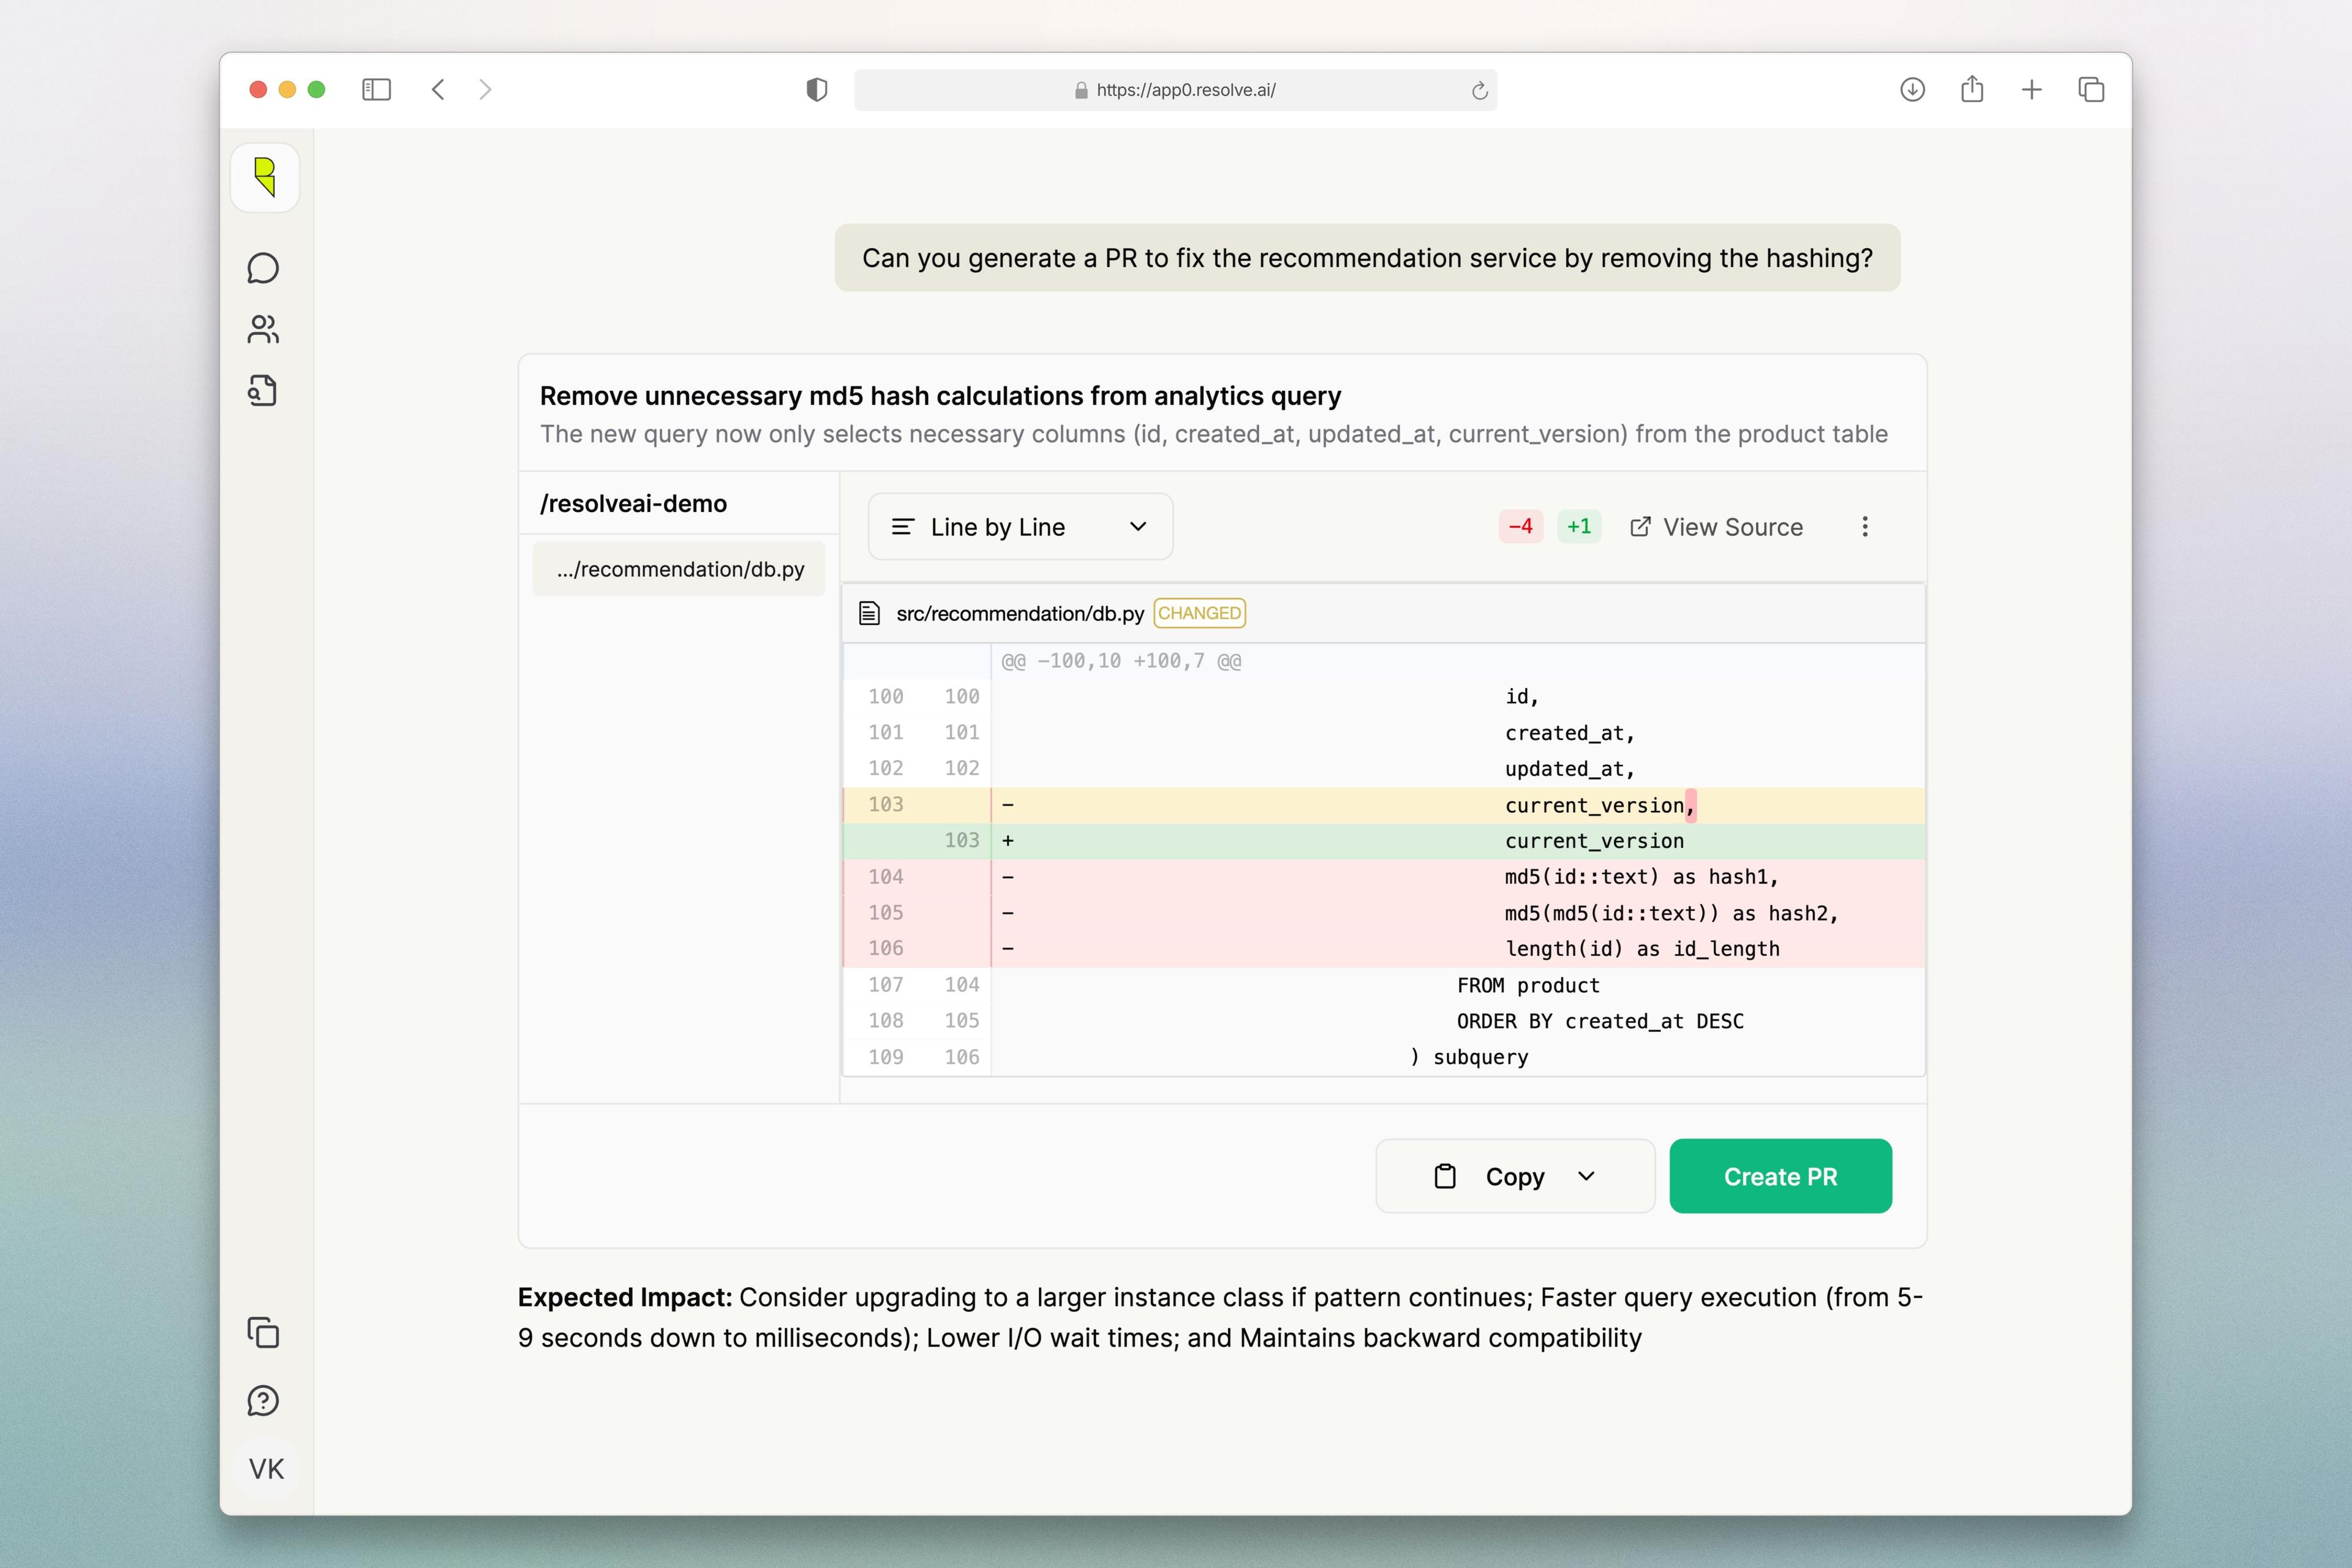
Task: Open the three-dot overflow menu
Action: pos(1864,527)
